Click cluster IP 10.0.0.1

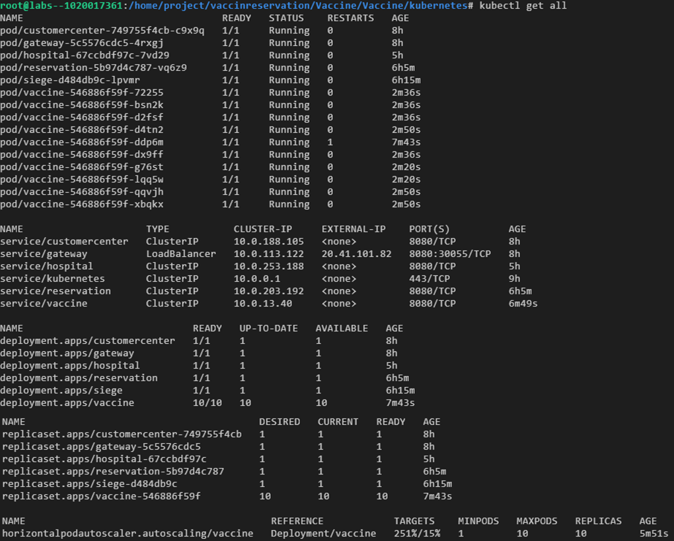(257, 279)
